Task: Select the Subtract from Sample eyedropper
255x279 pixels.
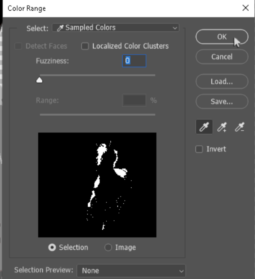Action: (x=240, y=127)
